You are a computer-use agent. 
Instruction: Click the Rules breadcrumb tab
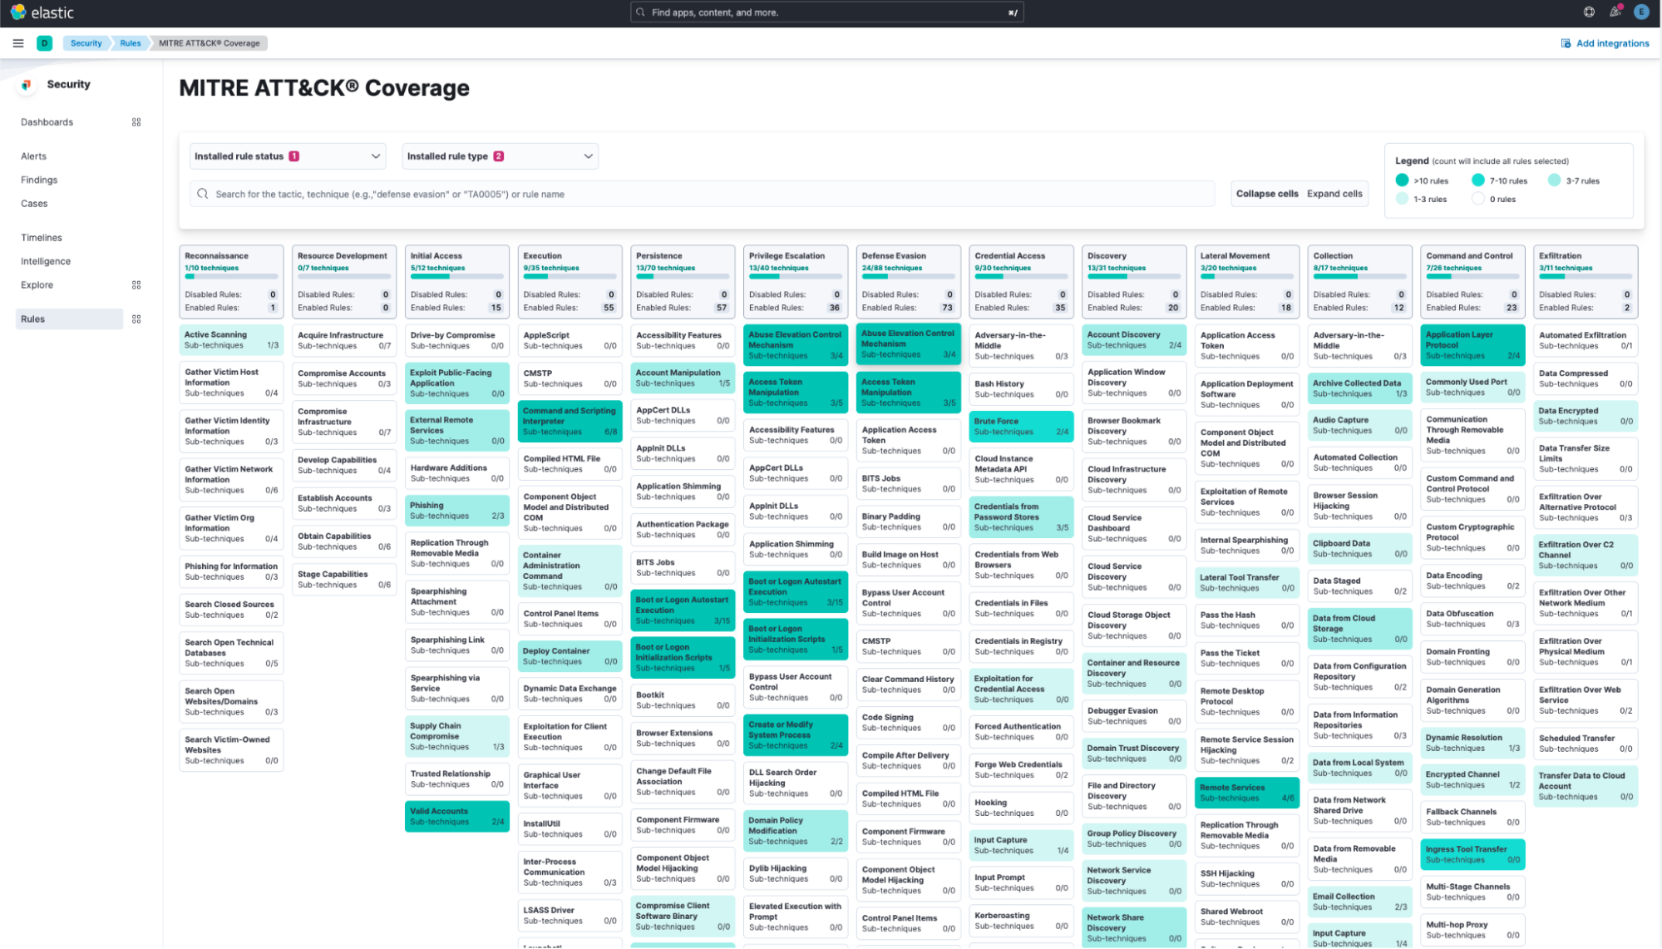129,42
